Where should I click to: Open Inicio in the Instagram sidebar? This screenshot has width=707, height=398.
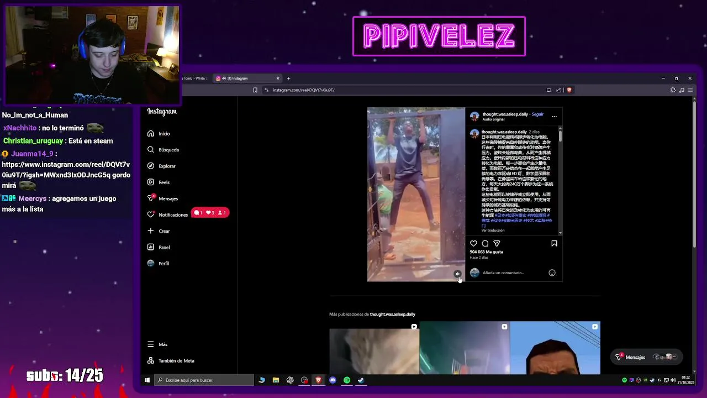point(159,134)
